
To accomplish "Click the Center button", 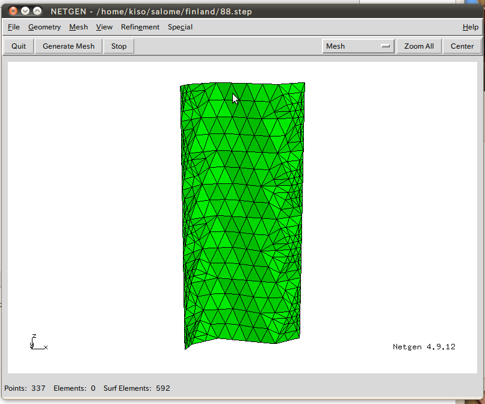I will [x=462, y=46].
